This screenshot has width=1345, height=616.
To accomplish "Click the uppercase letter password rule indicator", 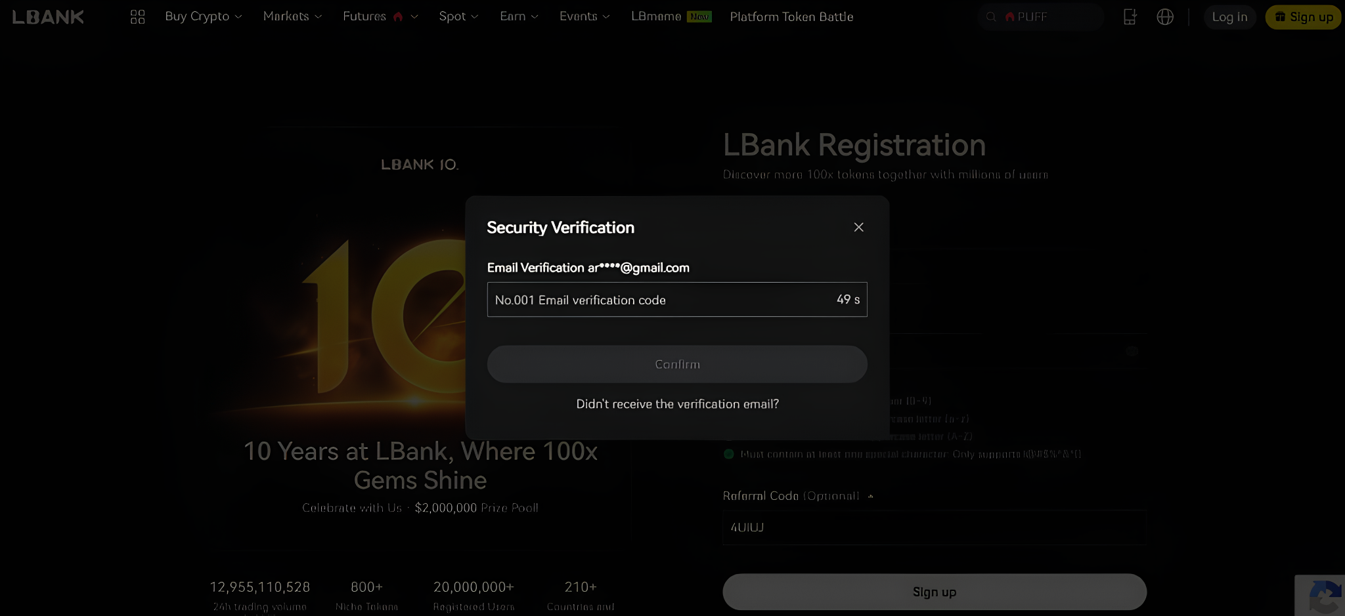I will [x=729, y=436].
